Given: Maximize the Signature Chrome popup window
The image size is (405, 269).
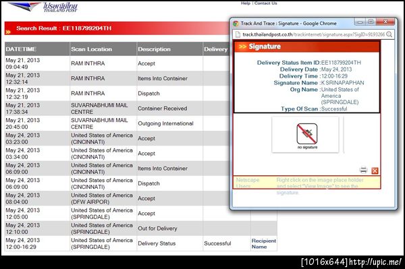Looking at the screenshot, I should (371, 22).
